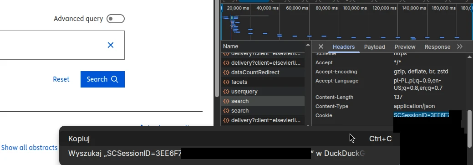Open the Response tab
This screenshot has width=473, height=165.
pyautogui.click(x=437, y=47)
